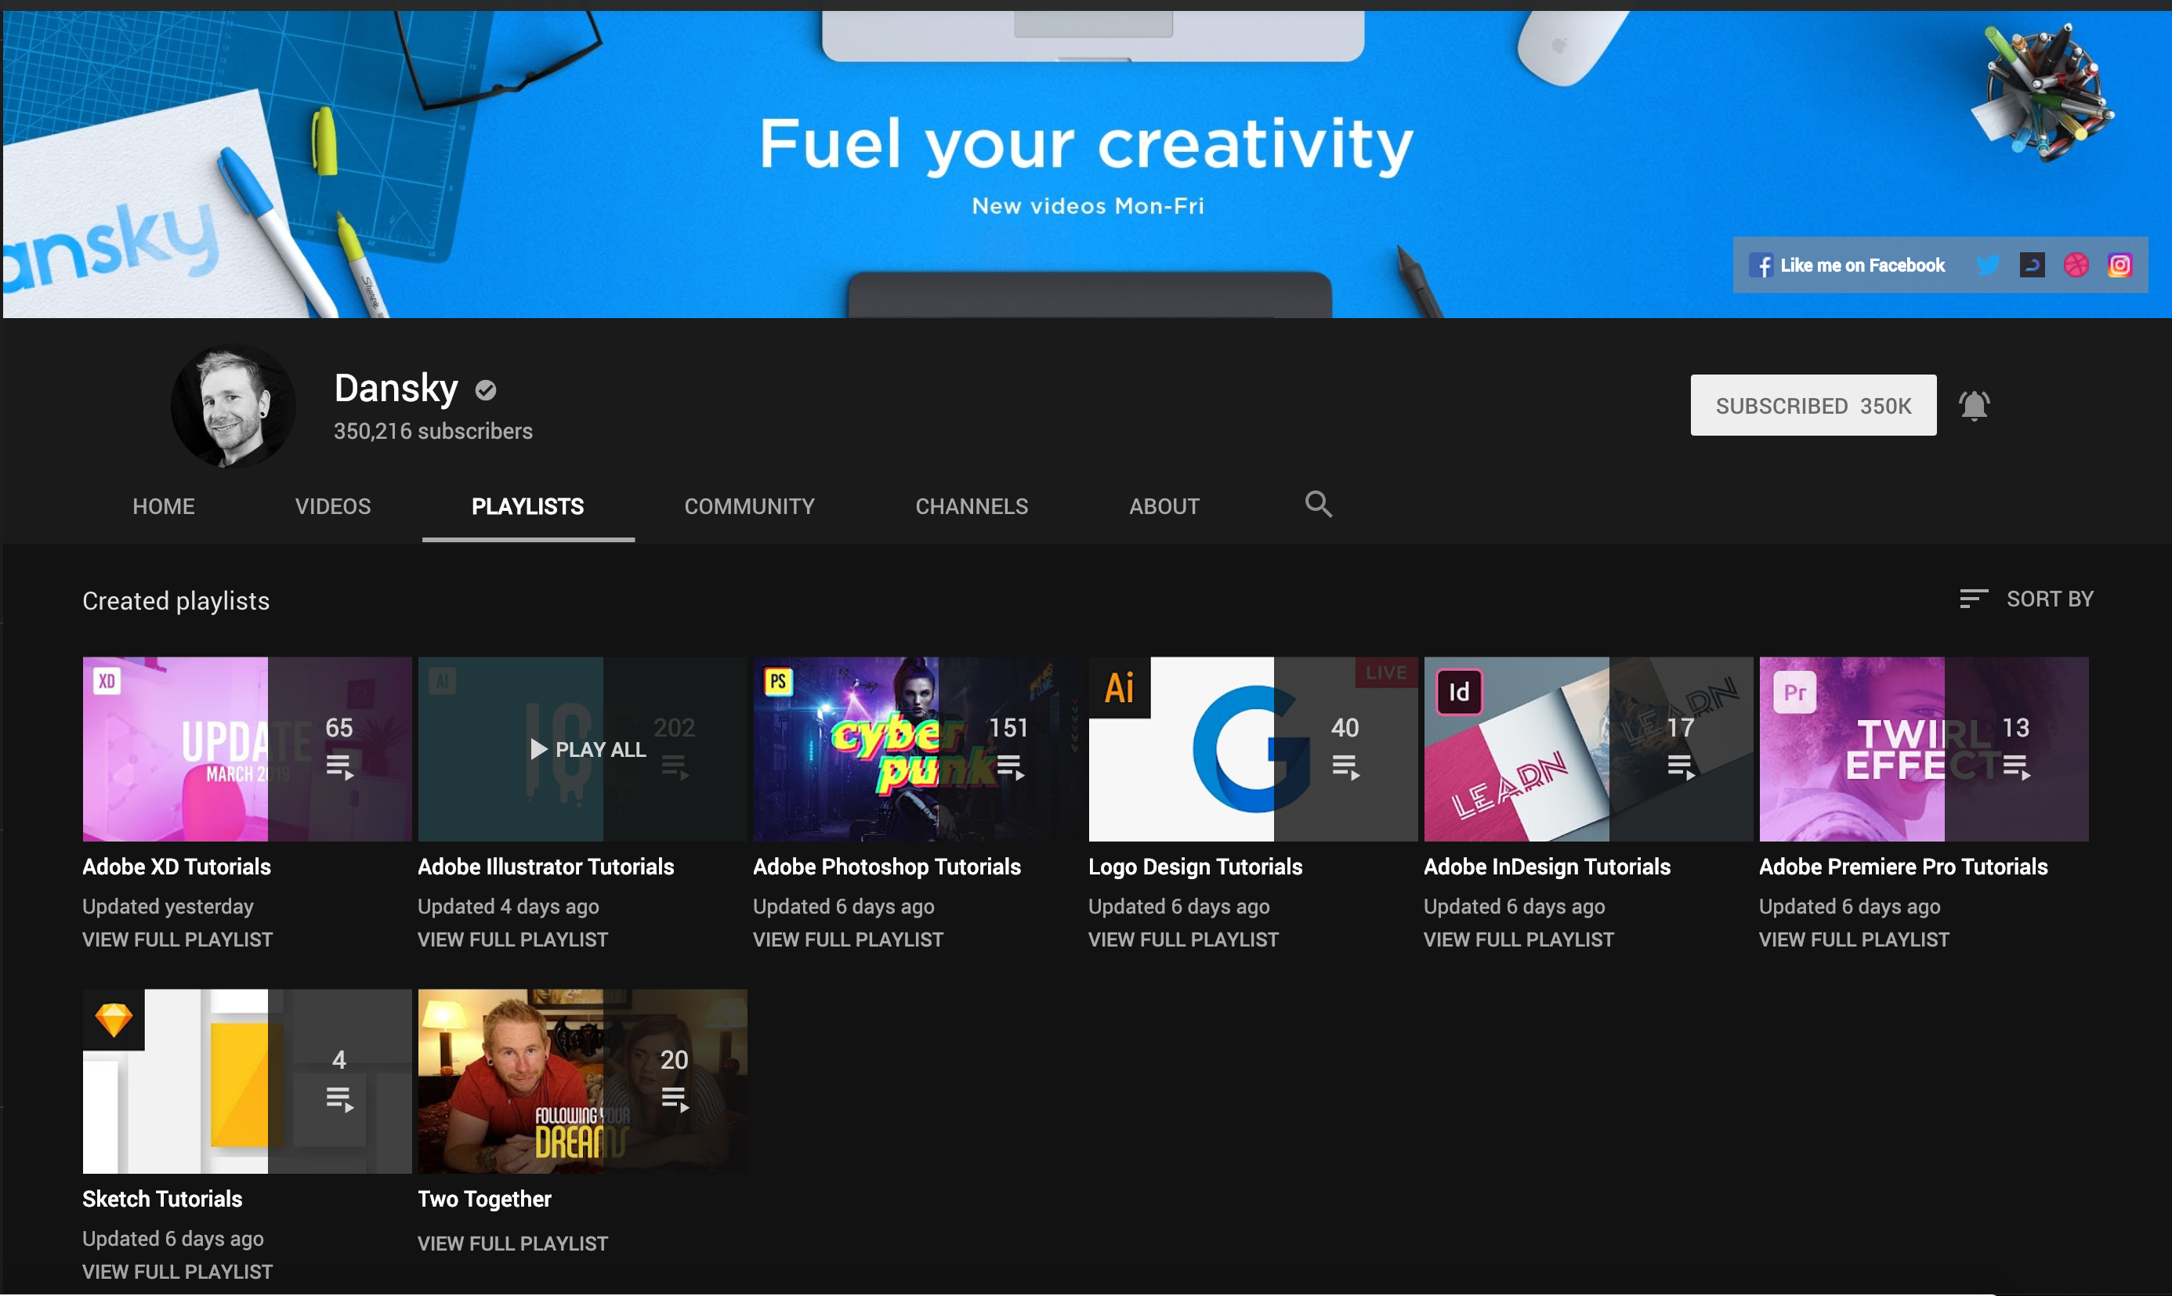
Task: Open Adobe Illustrator Tutorials title
Action: (546, 867)
